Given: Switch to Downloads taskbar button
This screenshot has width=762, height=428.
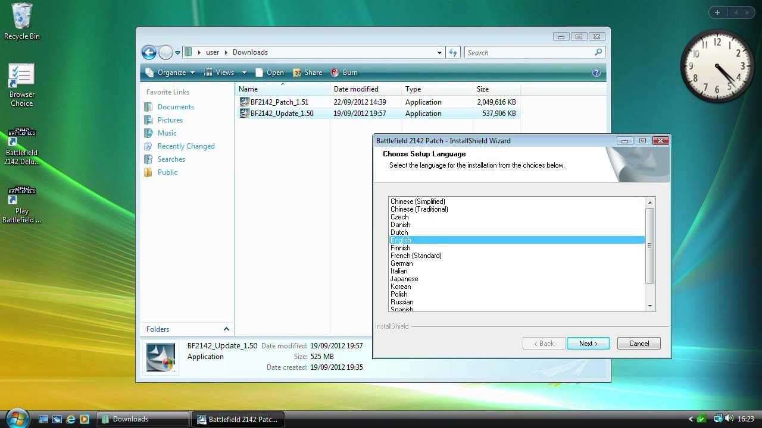Looking at the screenshot, I should (142, 419).
